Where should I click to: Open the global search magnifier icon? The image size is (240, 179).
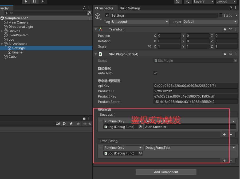tap(187, 2)
